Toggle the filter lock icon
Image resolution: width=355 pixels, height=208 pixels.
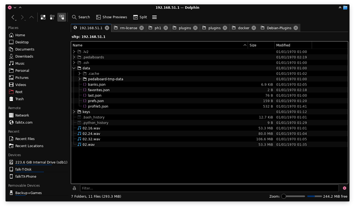pyautogui.click(x=74, y=188)
